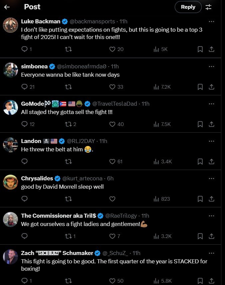Select the Post header tab
Screen dimensions: 225x285
32,7
